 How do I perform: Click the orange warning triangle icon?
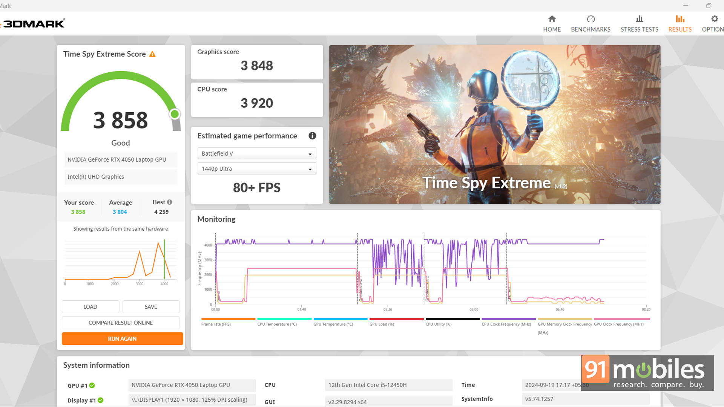(152, 54)
